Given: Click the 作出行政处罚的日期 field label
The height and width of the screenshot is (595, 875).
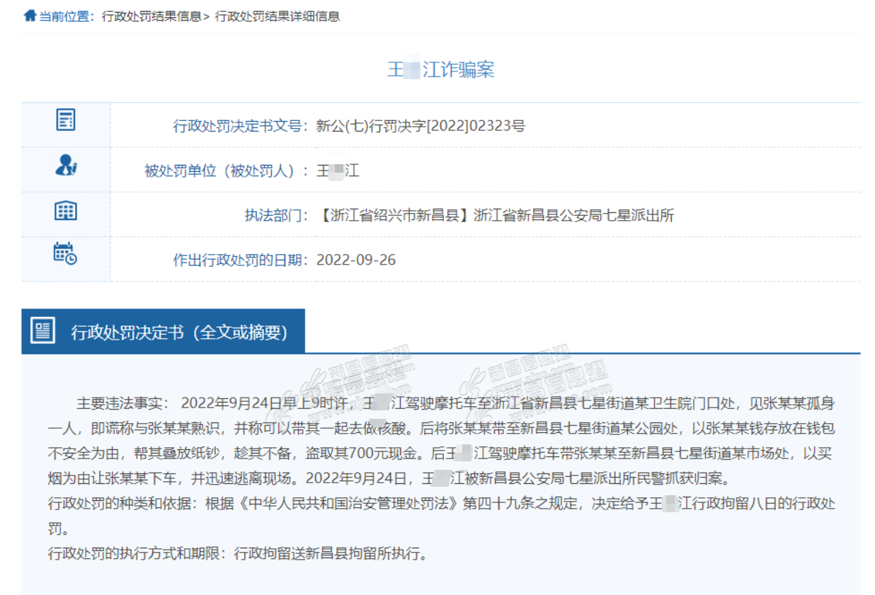Looking at the screenshot, I should (x=239, y=260).
